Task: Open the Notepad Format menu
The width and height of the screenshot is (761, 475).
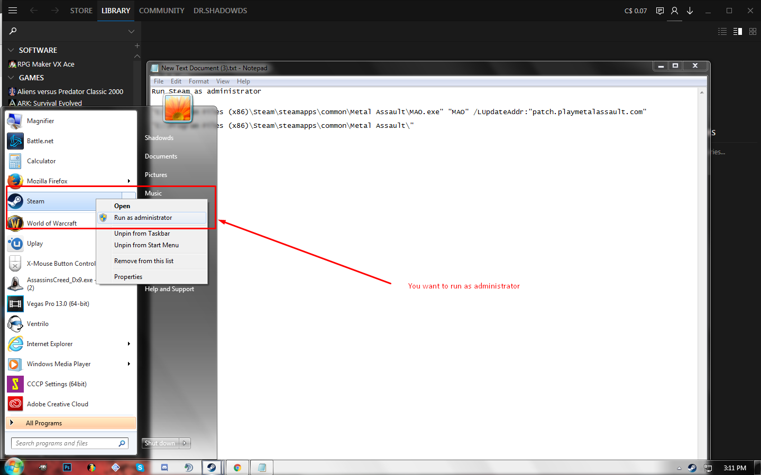Action: coord(198,81)
